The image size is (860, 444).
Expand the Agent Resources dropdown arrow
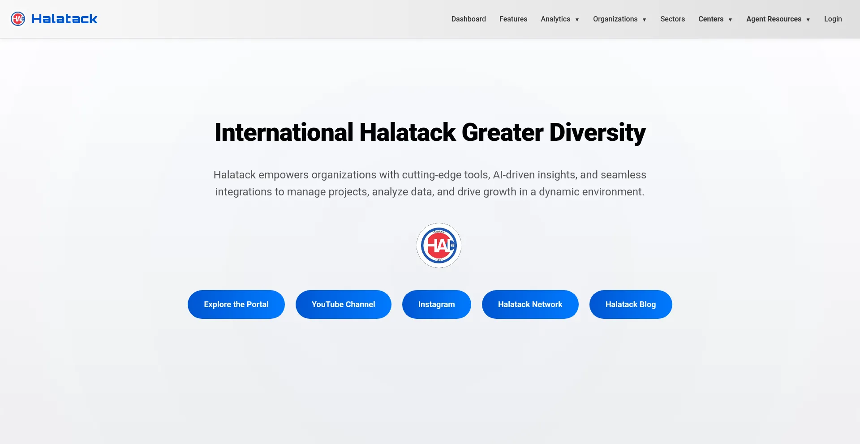click(808, 20)
